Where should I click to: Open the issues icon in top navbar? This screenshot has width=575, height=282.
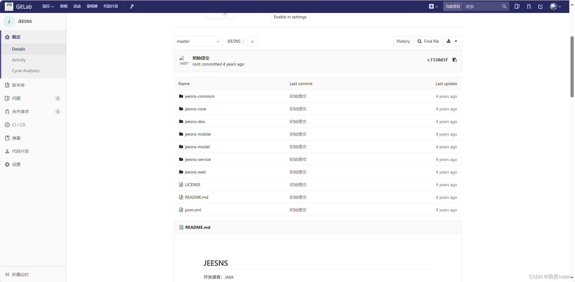click(517, 6)
